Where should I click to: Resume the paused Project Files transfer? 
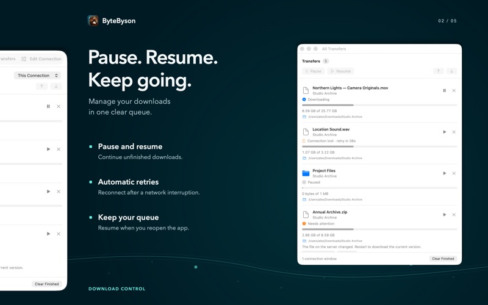[x=445, y=173]
